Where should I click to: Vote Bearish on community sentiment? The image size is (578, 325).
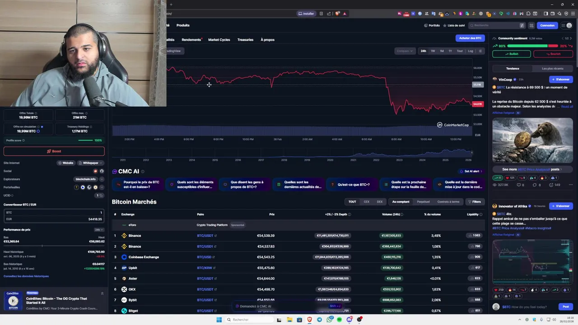coord(553,54)
